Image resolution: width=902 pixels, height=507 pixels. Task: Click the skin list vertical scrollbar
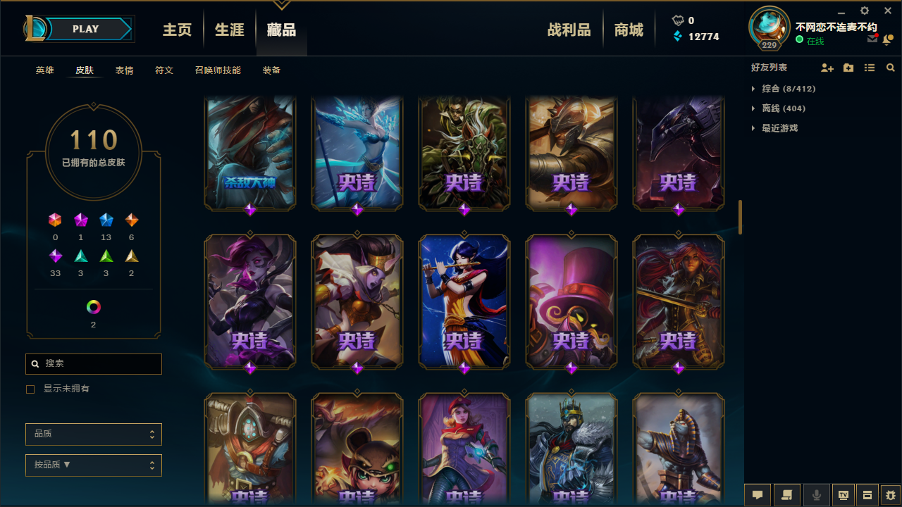(x=740, y=218)
